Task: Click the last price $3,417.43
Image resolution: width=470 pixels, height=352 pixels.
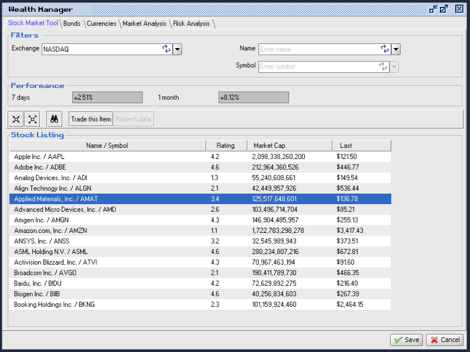Action: (350, 231)
